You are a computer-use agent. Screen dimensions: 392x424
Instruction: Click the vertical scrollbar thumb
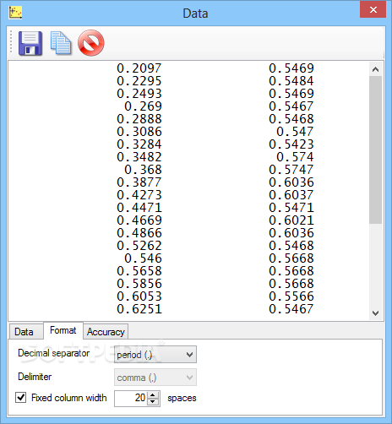pos(375,149)
